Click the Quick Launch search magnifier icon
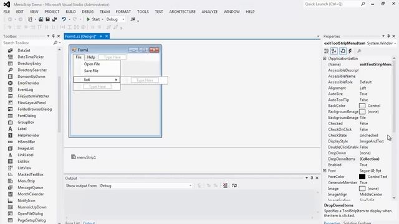Viewport: 399px width, 224px height. [x=363, y=4]
